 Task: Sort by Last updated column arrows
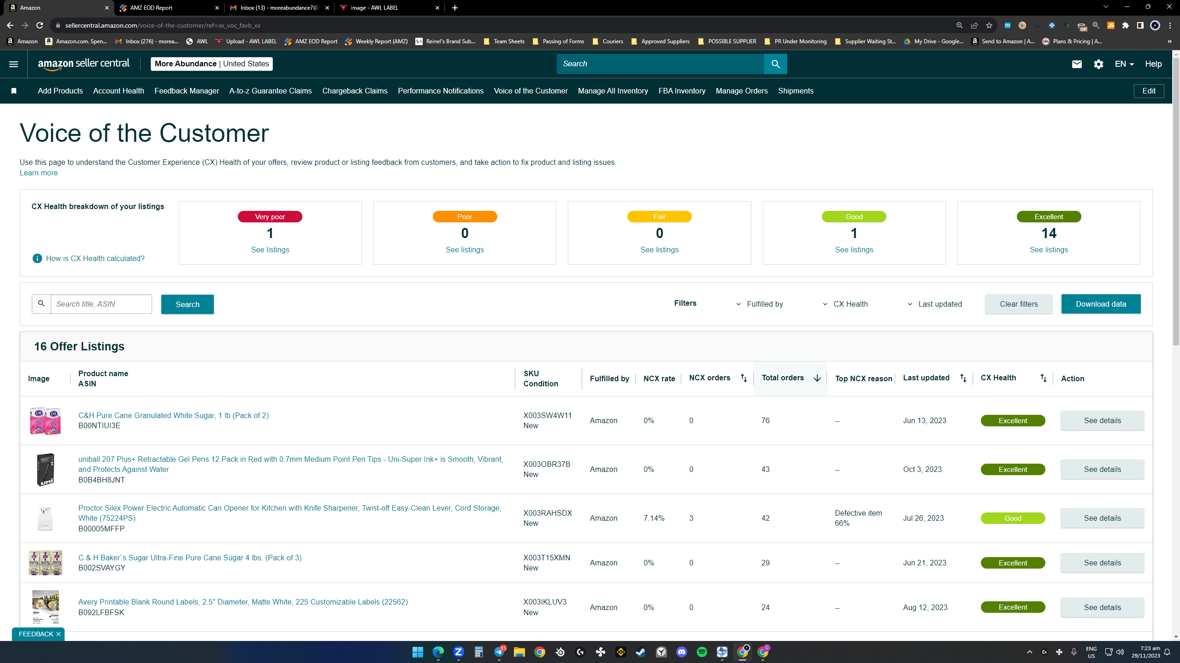click(x=963, y=378)
